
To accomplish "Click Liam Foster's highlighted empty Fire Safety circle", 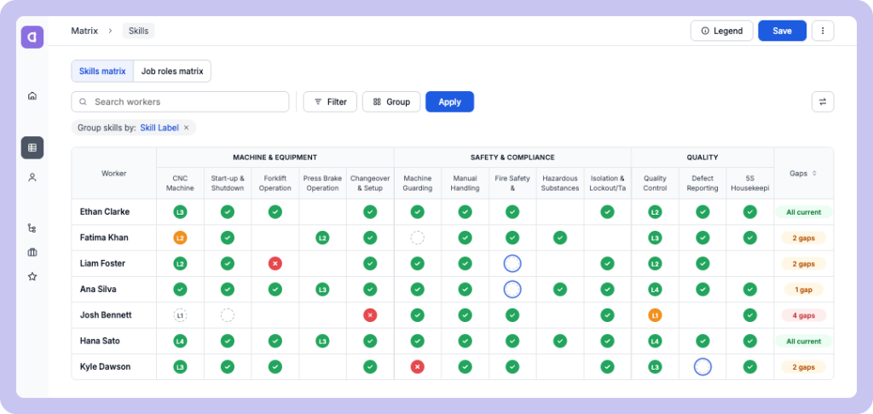I will (x=512, y=263).
